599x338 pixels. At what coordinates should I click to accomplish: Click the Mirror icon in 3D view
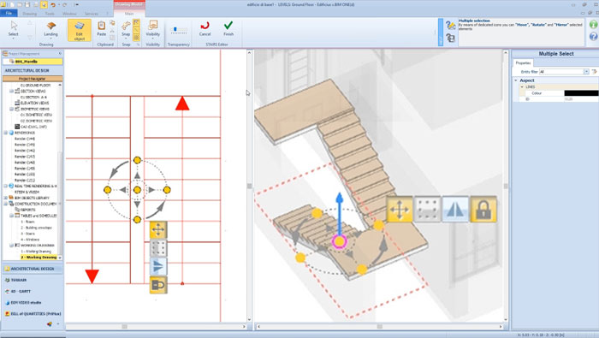(x=455, y=210)
